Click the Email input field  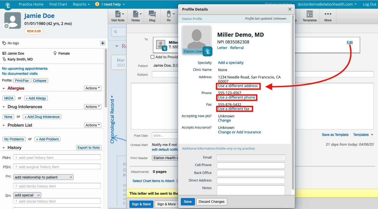coord(251,158)
